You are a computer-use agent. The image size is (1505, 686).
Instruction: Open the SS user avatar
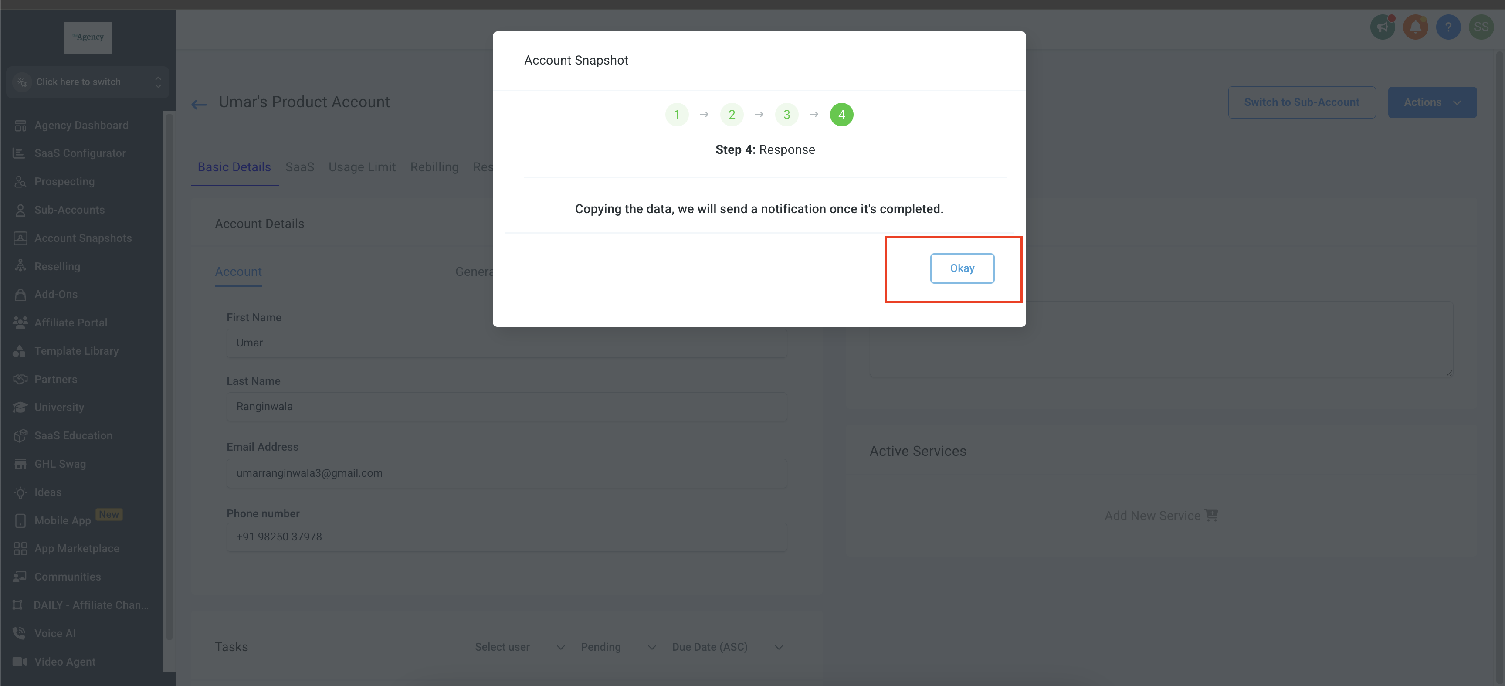(x=1481, y=27)
